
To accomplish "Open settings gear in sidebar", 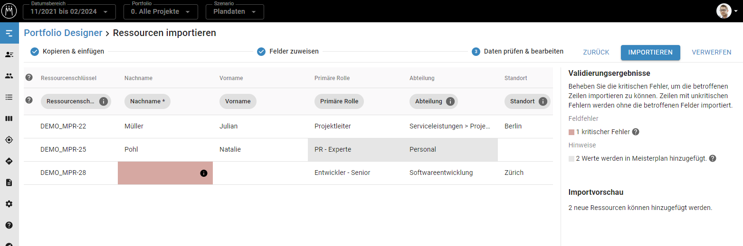I will tap(9, 204).
